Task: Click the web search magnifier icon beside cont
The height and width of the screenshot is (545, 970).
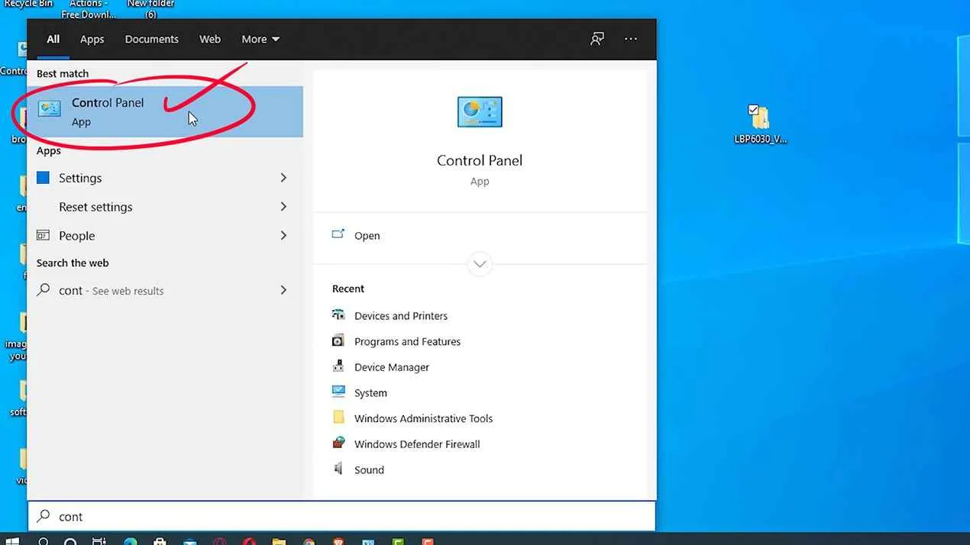Action: 44,290
